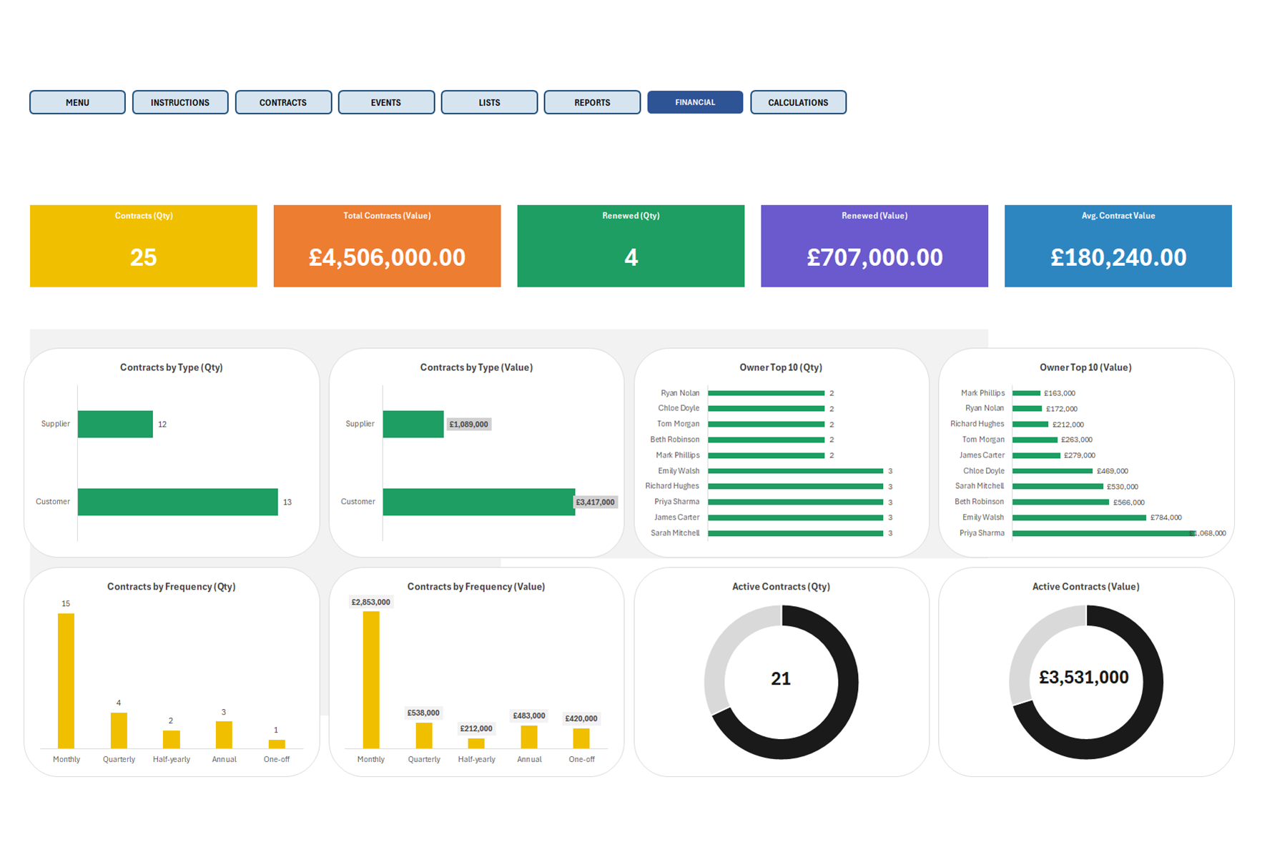Click the Quarterly bar showing 4
Viewport: 1262px width, 867px height.
coord(119,730)
